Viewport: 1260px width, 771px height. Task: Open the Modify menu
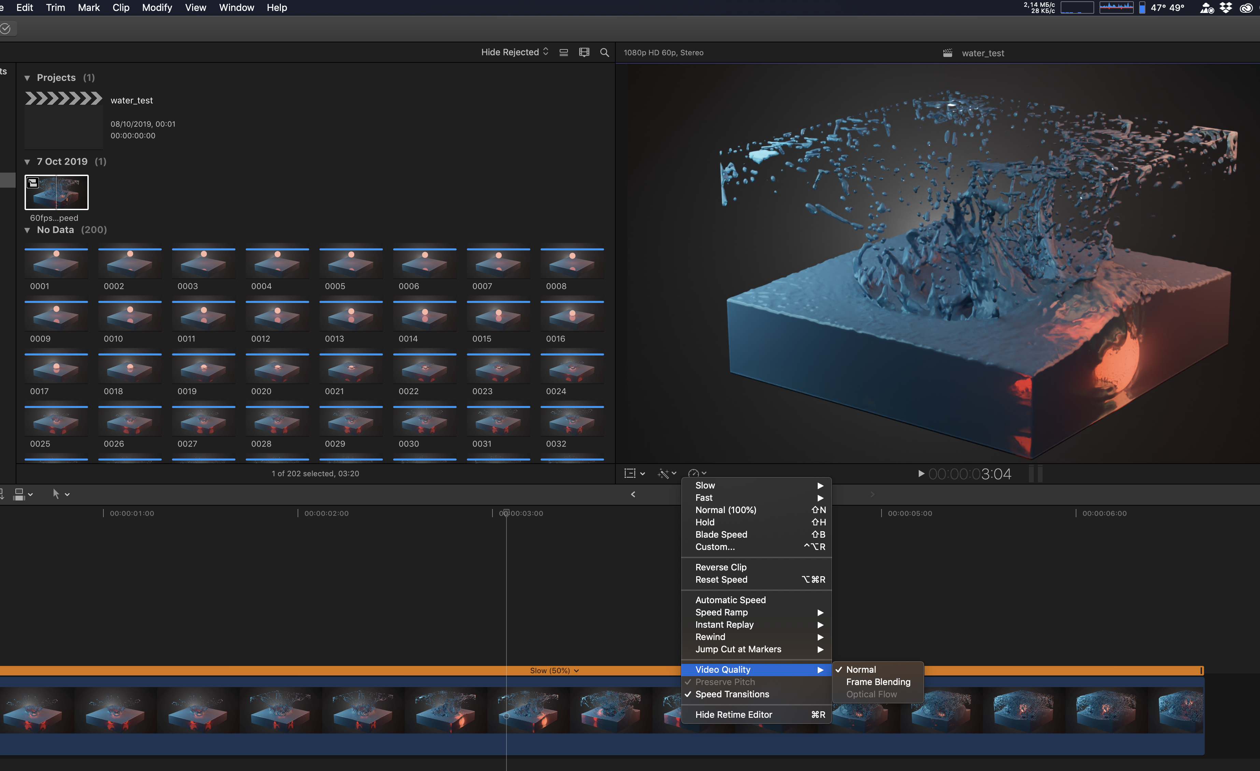[157, 8]
